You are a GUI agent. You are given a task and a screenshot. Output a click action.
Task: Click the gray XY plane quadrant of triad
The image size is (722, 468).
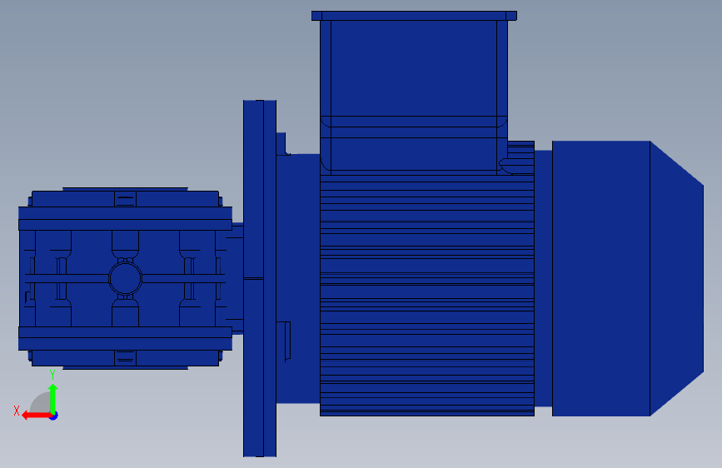click(41, 402)
